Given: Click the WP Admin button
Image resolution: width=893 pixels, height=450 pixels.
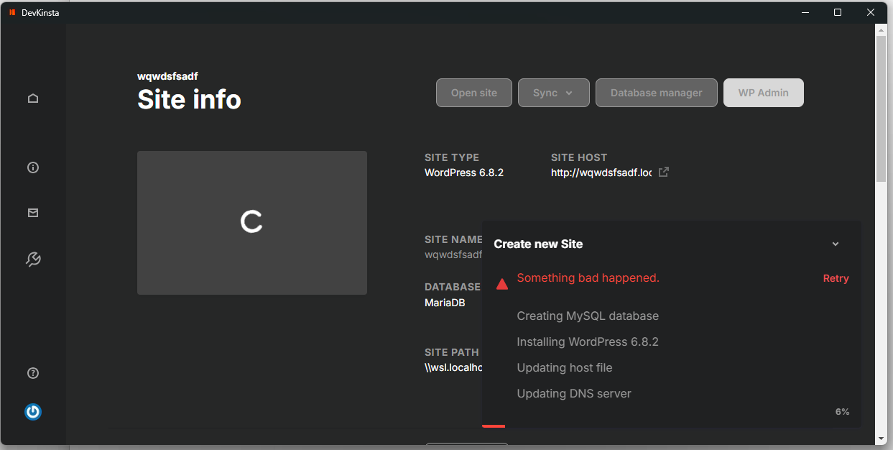Looking at the screenshot, I should (x=764, y=93).
